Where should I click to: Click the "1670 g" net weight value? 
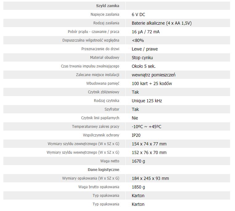coord(138,161)
